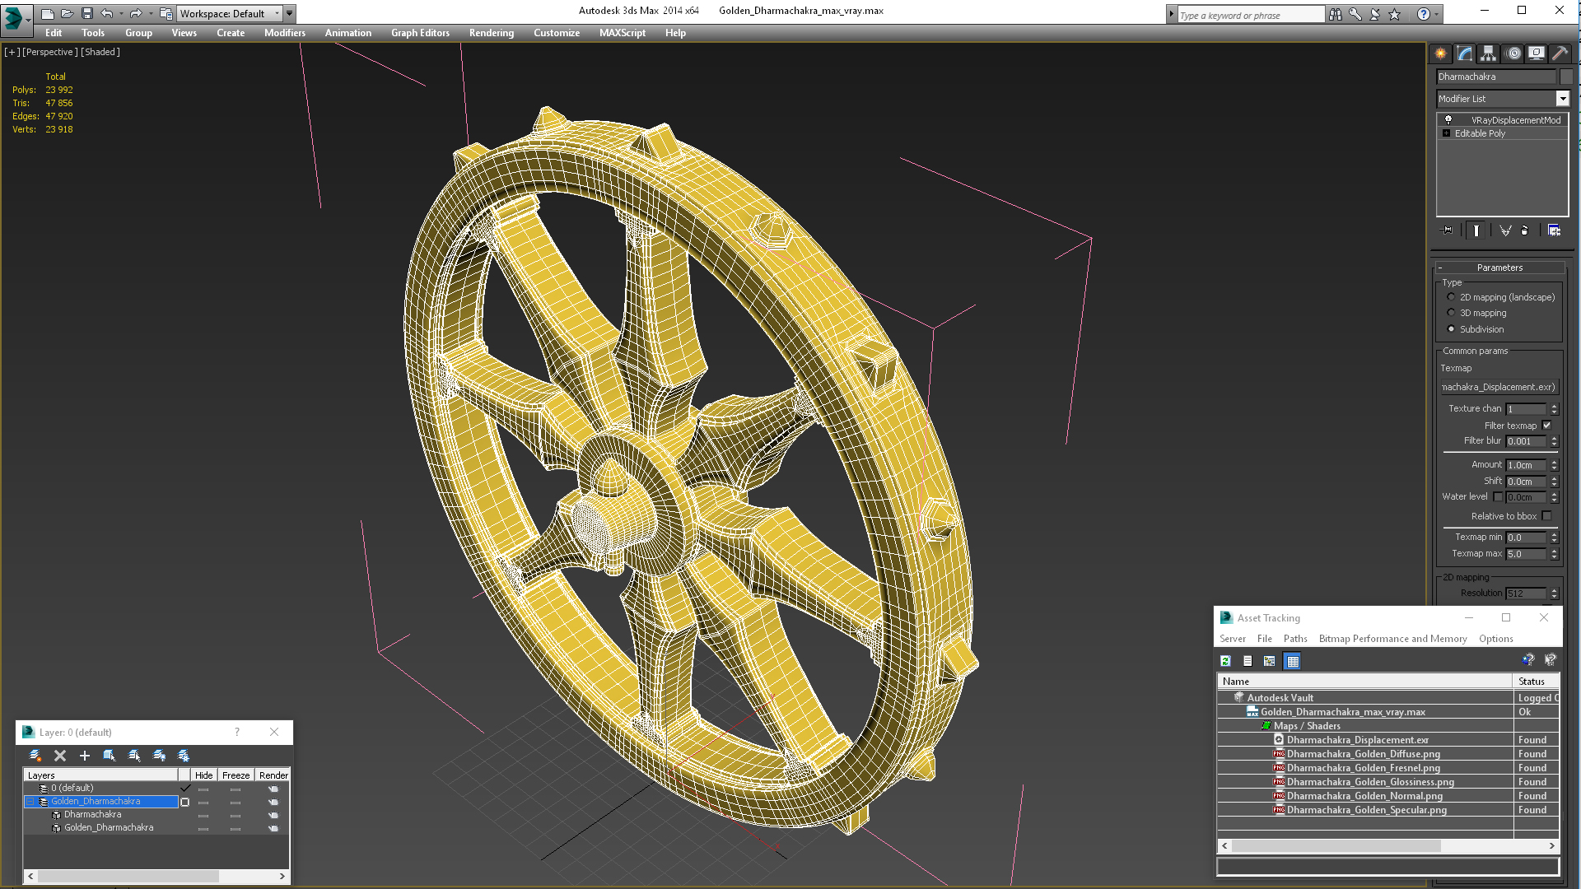The image size is (1581, 889).
Task: Toggle Water level checkbox
Action: click(1498, 496)
